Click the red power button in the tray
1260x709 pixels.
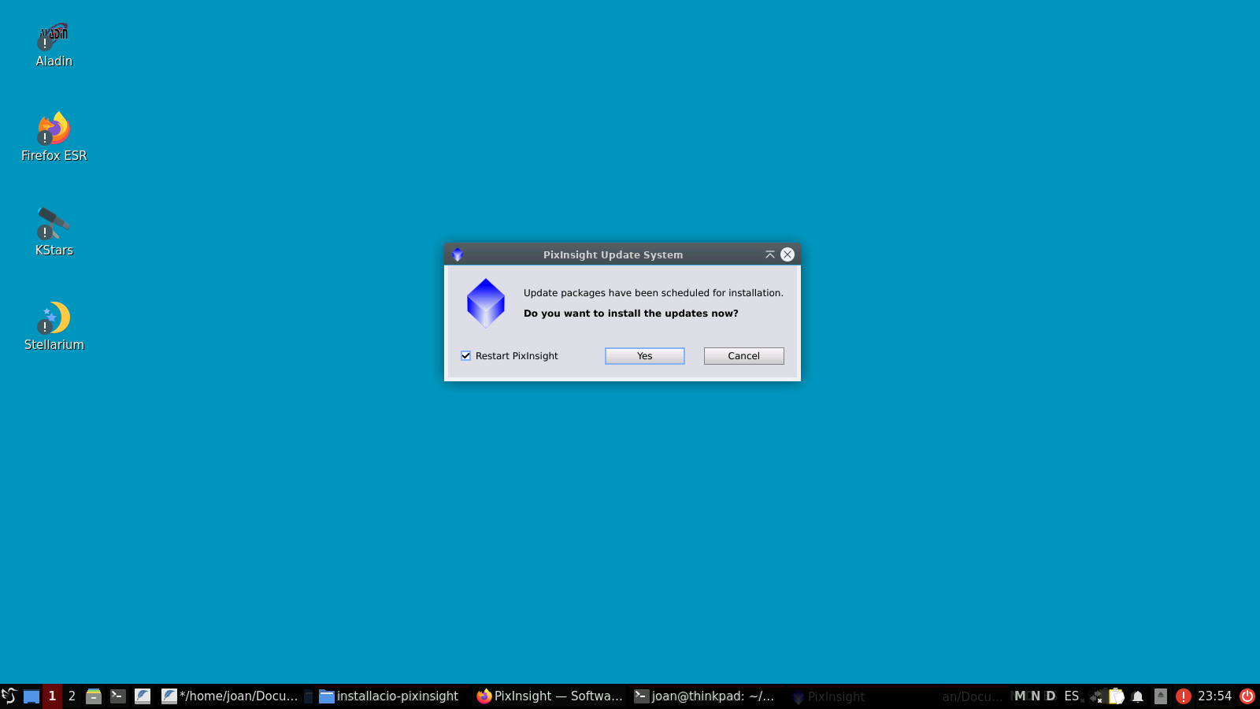click(x=1247, y=696)
